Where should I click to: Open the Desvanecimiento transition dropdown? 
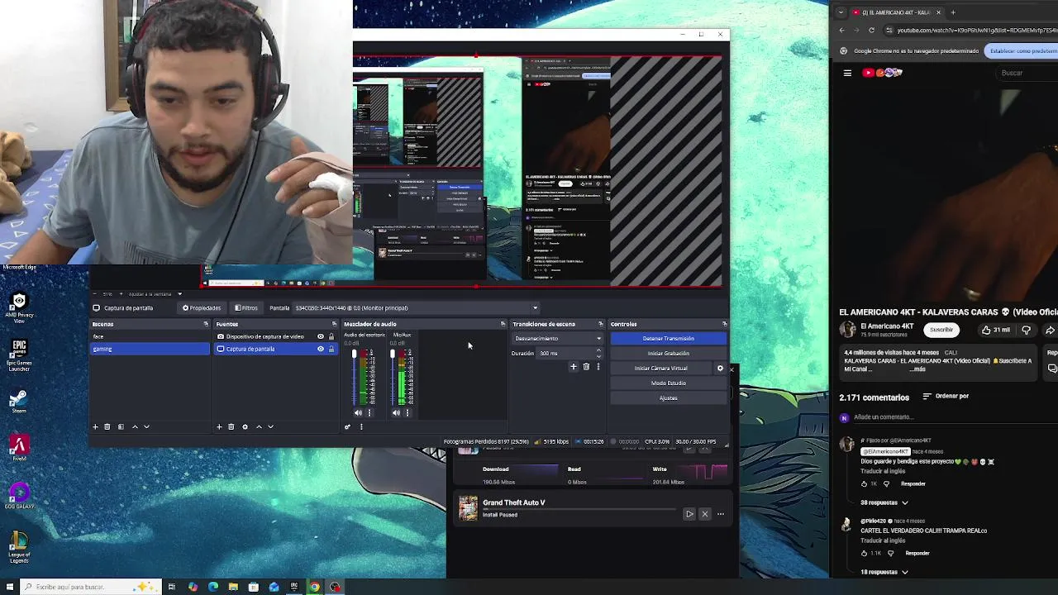point(558,338)
